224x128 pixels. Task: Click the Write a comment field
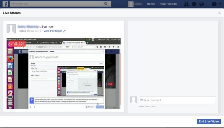[x=177, y=100]
